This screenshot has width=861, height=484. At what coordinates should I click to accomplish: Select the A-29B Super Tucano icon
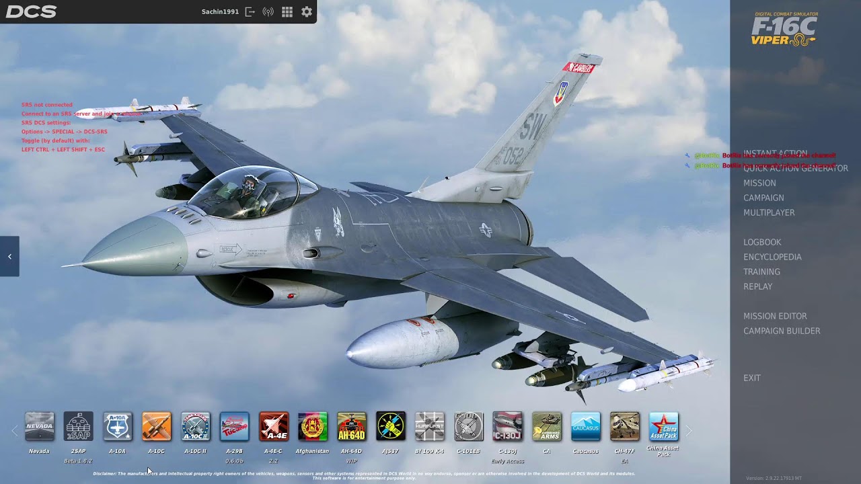point(235,427)
